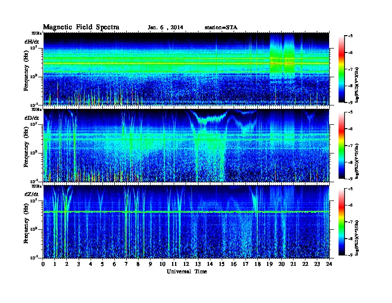392x303 pixels.
Task: Click hour "7" on the Universal Time axis
Action: pyautogui.click(x=127, y=264)
